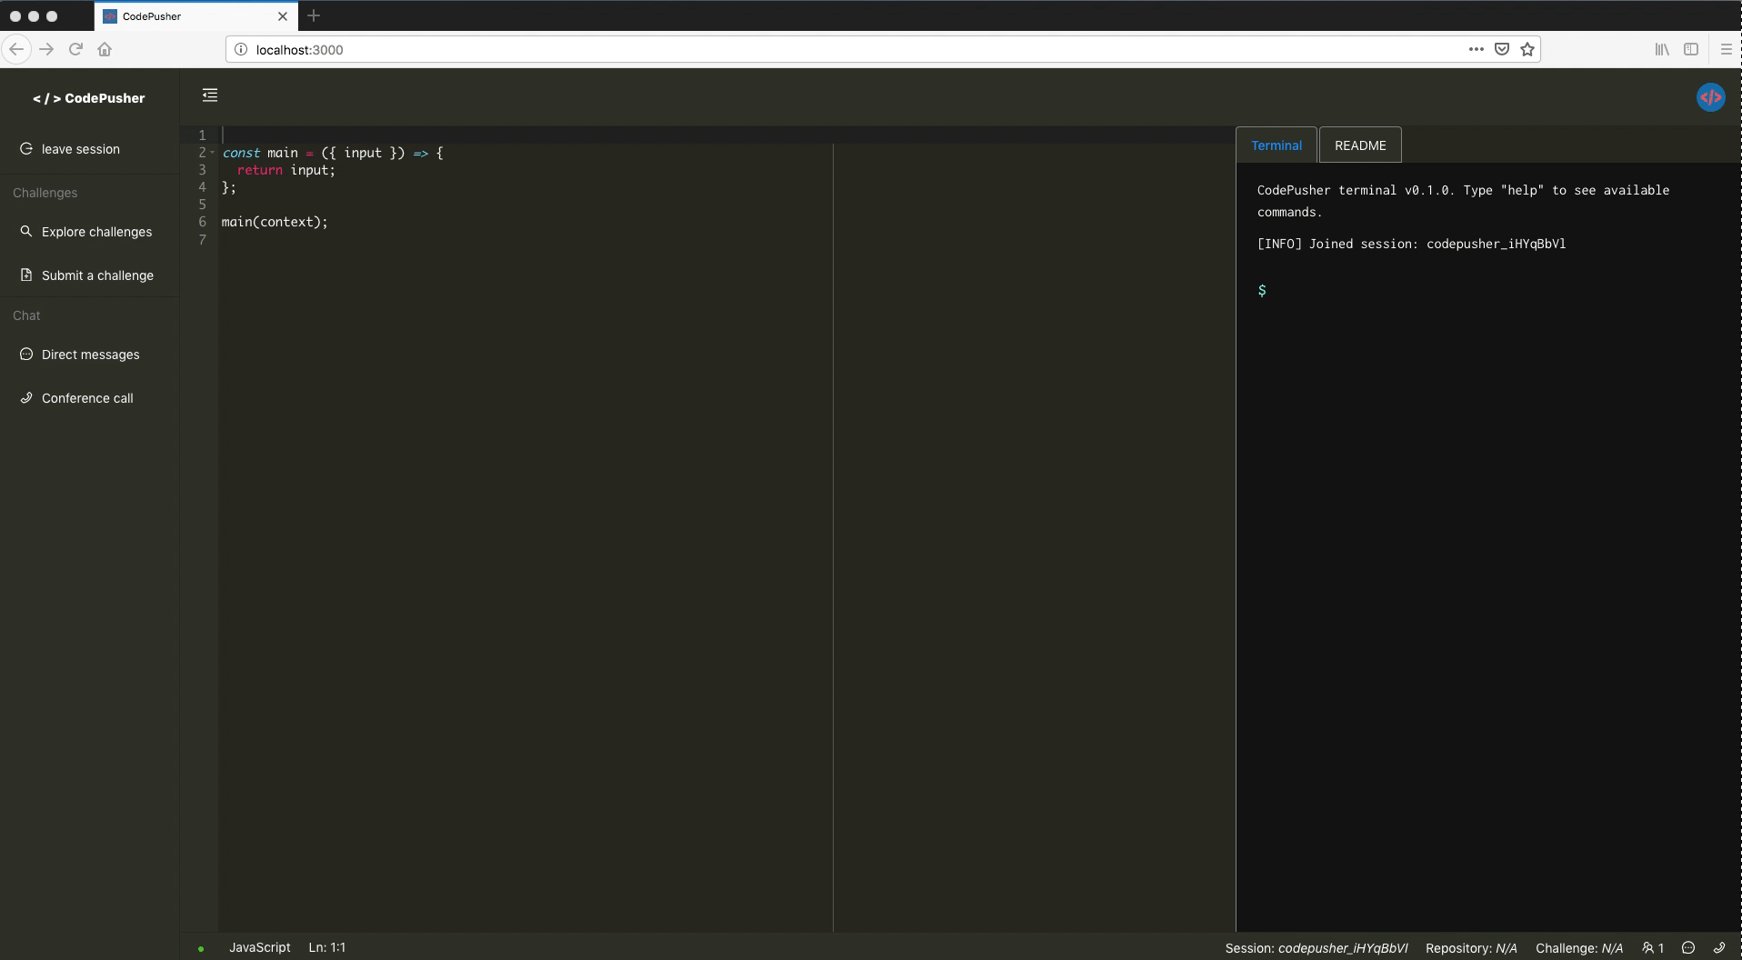Click the '[INFO] Joined session' terminal message

pyautogui.click(x=1411, y=244)
